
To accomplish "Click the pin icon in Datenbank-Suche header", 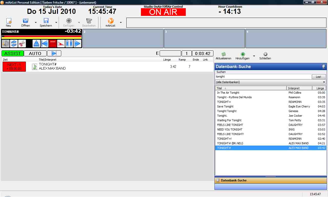I will point(324,67).
